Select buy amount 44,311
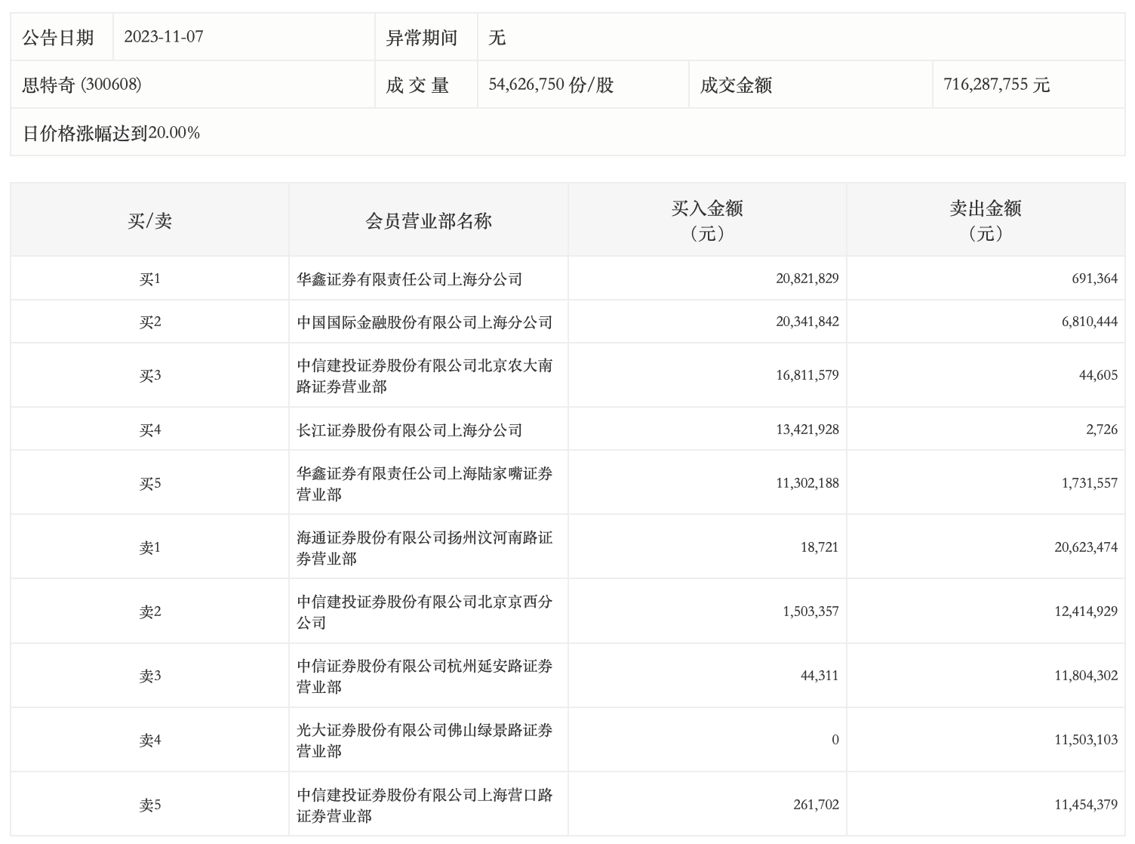The image size is (1135, 844). (820, 676)
